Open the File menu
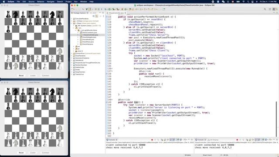 (18, 2)
